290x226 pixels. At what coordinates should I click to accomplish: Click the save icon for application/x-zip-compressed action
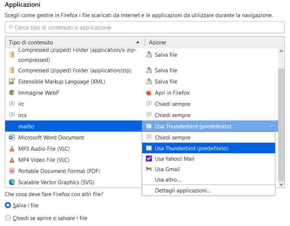tap(149, 55)
